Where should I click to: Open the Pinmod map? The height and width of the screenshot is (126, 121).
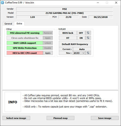point(60,118)
